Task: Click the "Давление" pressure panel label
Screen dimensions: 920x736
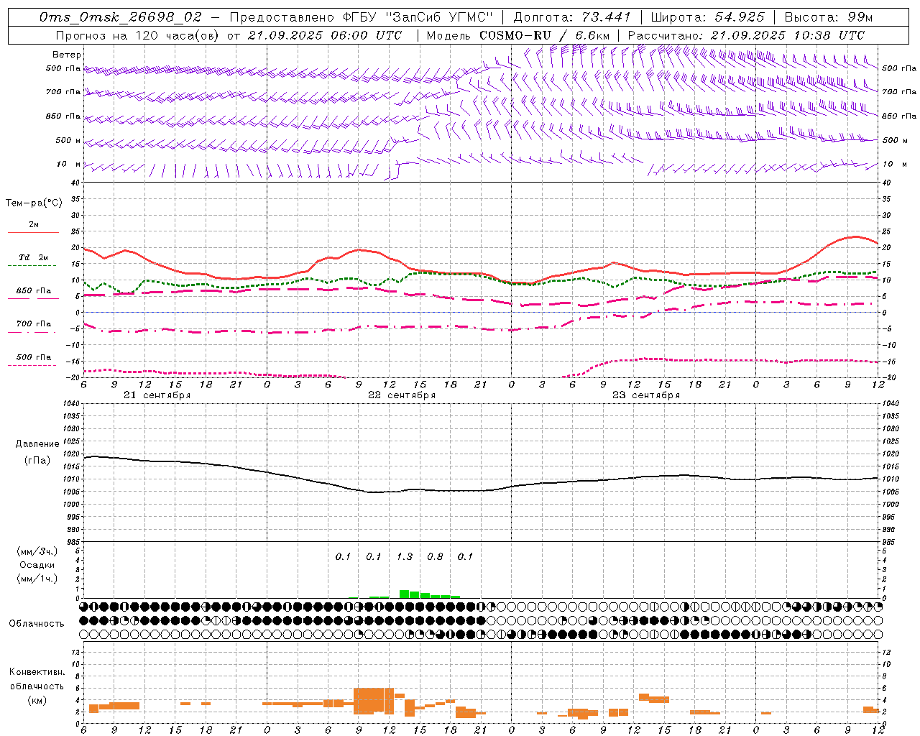Action: (37, 444)
